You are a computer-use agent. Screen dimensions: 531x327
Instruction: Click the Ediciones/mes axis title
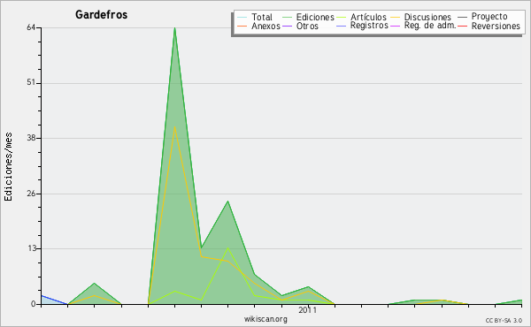[8, 167]
